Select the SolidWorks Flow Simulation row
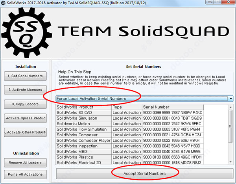This screenshot has height=184, width=236. pyautogui.click(x=129, y=129)
